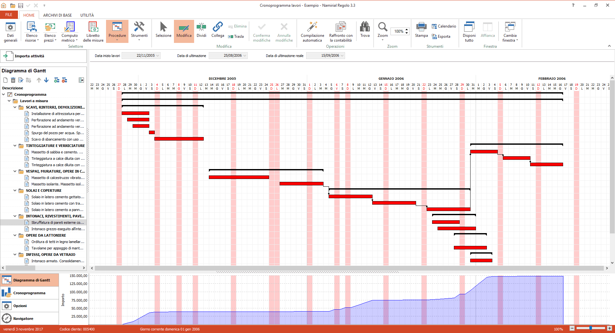Image resolution: width=615 pixels, height=333 pixels.
Task: Launch Compilazione automatica wizard
Action: click(x=312, y=31)
